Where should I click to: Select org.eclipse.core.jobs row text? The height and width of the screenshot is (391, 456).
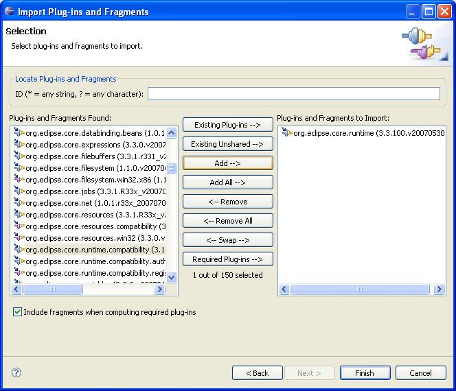coord(95,191)
